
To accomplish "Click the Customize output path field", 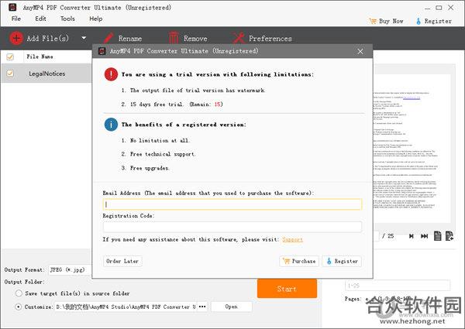I will (x=126, y=307).
